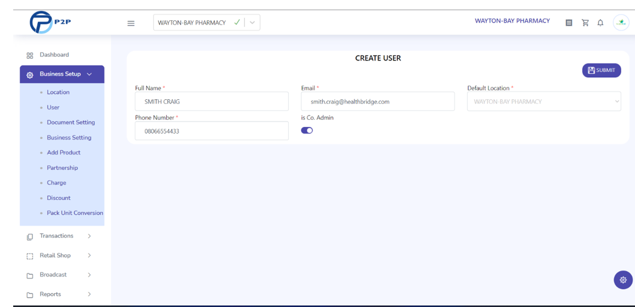This screenshot has width=635, height=307.
Task: Click the Broadcast folder icon
Action: pos(29,275)
